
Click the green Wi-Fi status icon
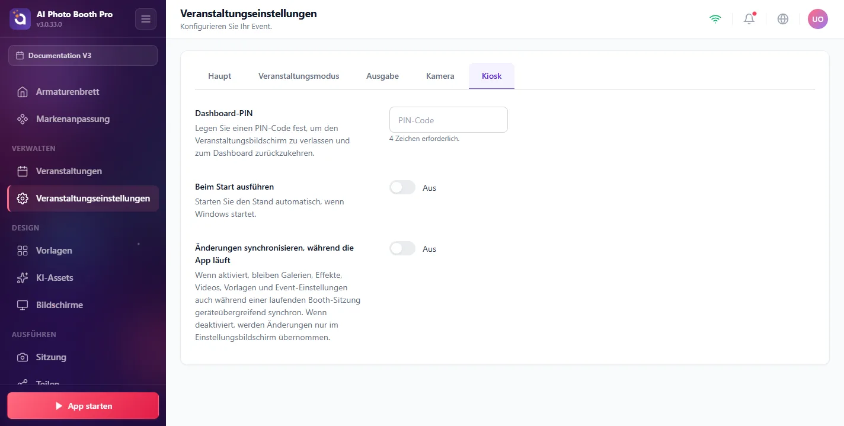coord(715,19)
